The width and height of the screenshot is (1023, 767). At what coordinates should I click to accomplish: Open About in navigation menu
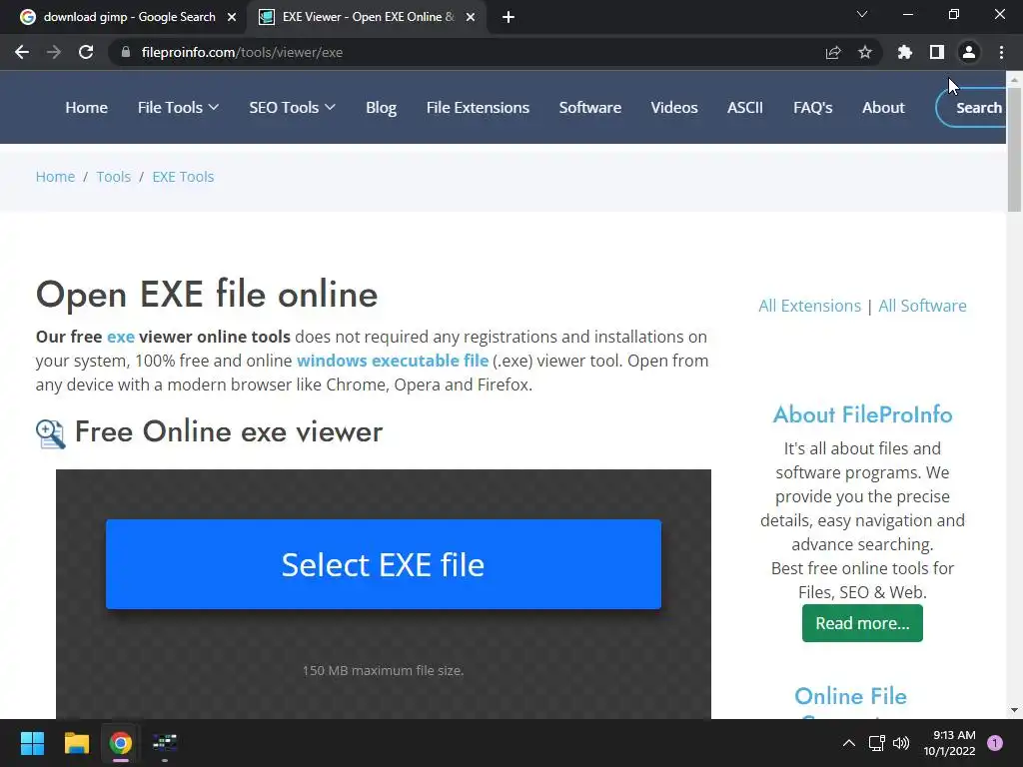pyautogui.click(x=883, y=108)
